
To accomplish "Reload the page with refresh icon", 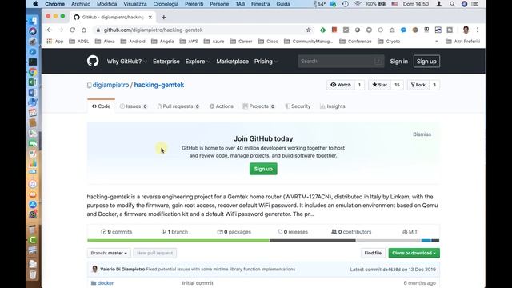I will coord(72,30).
